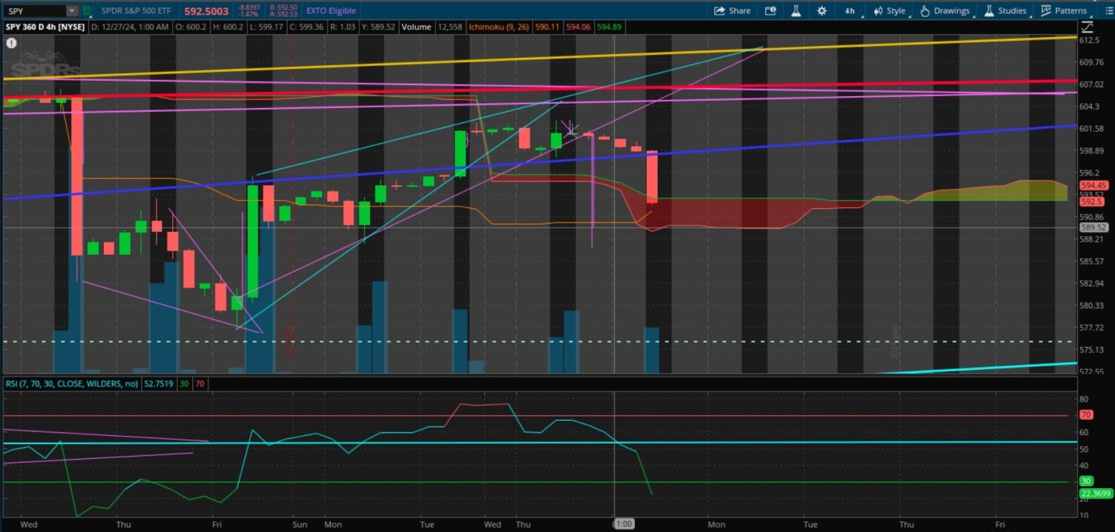The height and width of the screenshot is (532, 1115).
Task: Open the Drawings tools menu
Action: tap(946, 10)
